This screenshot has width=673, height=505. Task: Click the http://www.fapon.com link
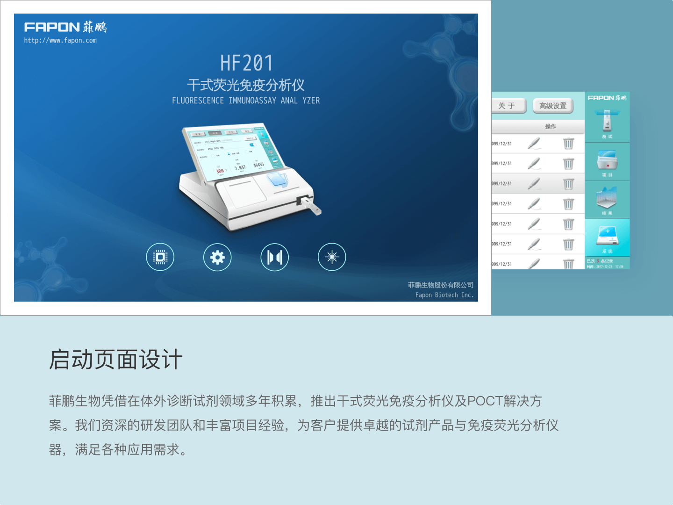[x=60, y=40]
